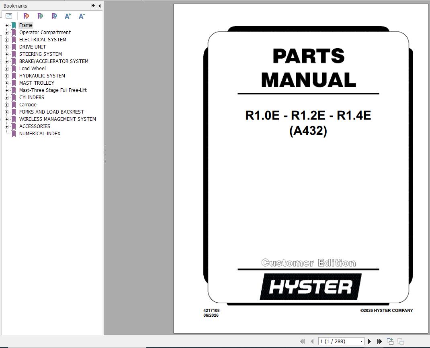This screenshot has width=430, height=348.
Task: Expand the BRAKE/ACCELERATOR SYSTEM bookmark
Action: (x=6, y=61)
